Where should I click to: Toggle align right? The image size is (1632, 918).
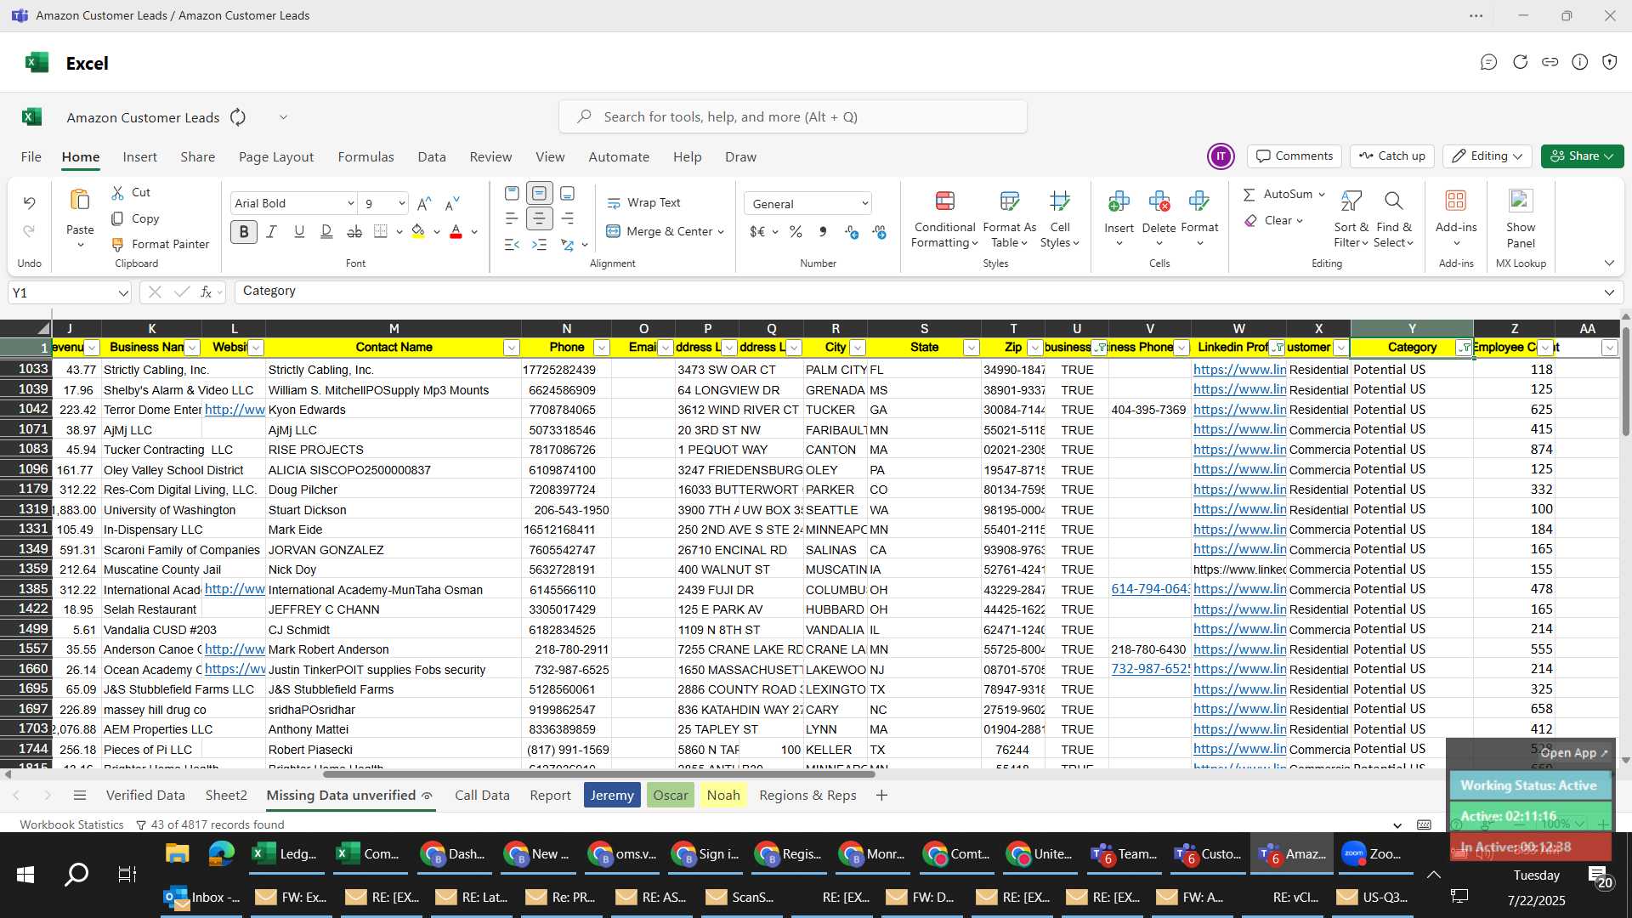[567, 218]
